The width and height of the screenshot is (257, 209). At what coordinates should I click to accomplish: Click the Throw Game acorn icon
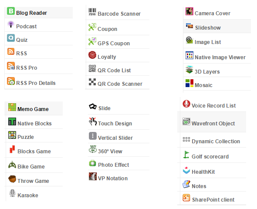tap(12, 179)
